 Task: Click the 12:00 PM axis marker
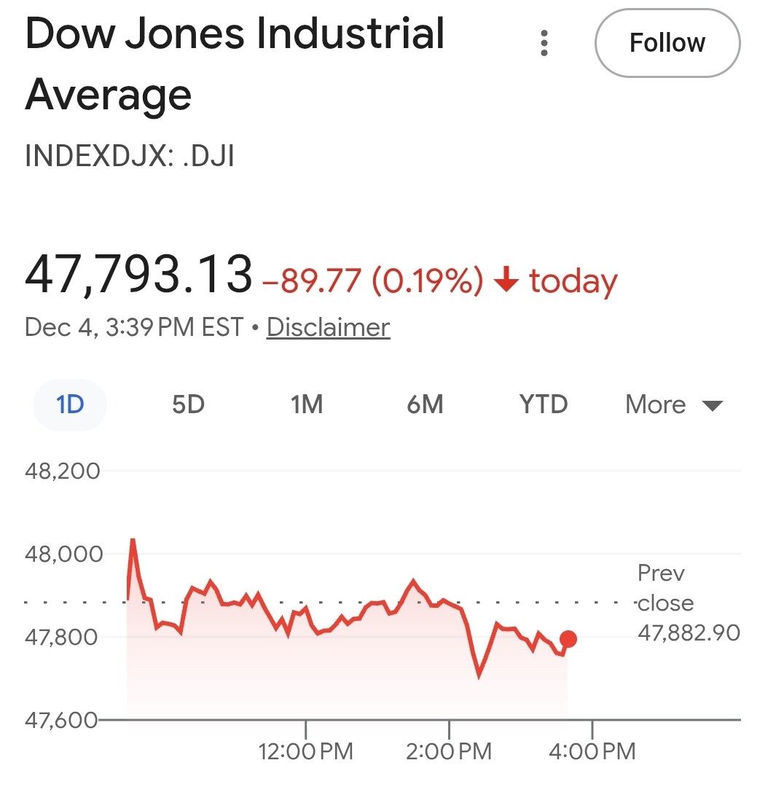click(306, 751)
